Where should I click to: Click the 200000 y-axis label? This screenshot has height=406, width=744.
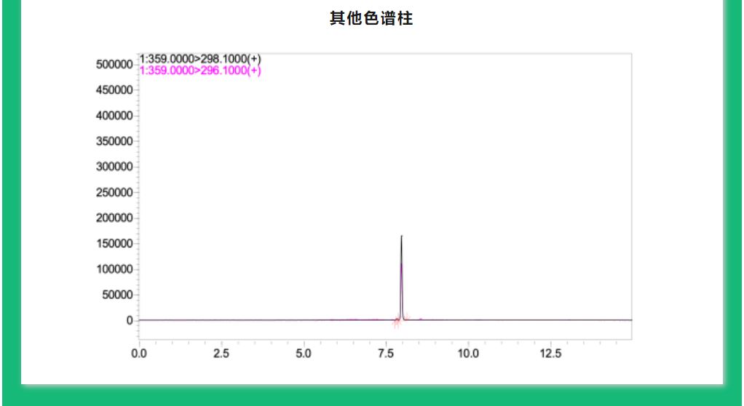tap(114, 218)
